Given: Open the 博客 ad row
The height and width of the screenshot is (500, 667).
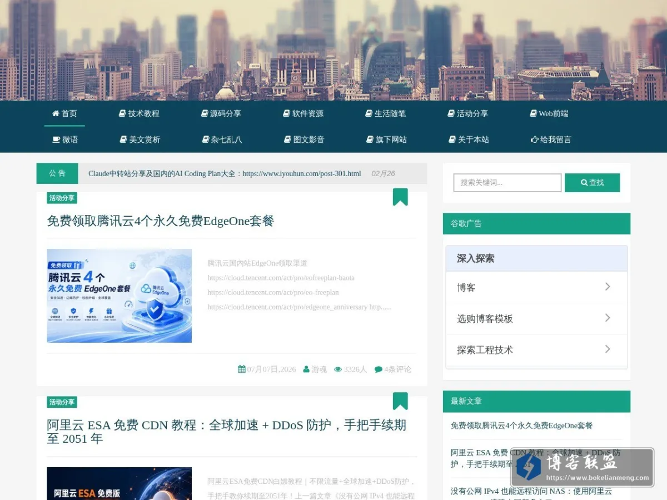Looking at the screenshot, I should click(x=536, y=287).
